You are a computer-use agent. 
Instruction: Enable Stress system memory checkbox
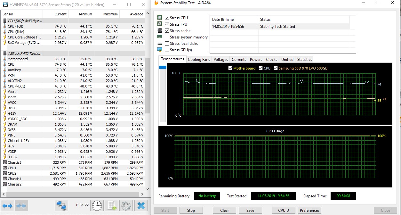coord(167,37)
